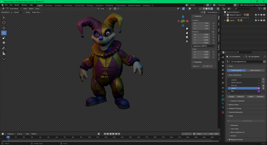
Task: Click the pan hand viewport gizmo
Action: point(187,33)
